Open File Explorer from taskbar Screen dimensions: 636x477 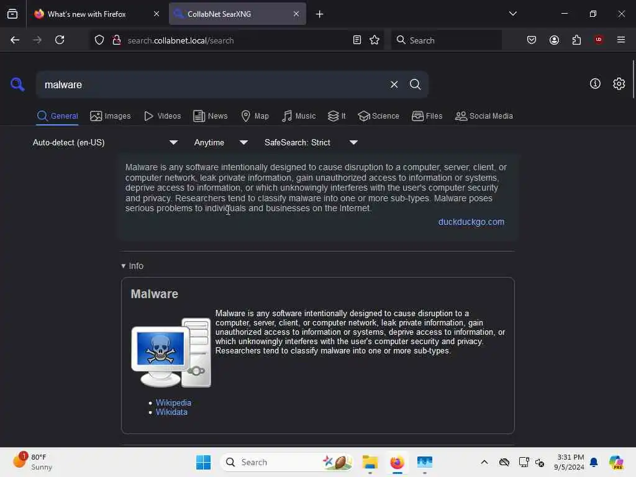click(x=370, y=462)
